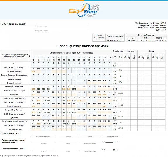The height and width of the screenshot is (157, 168).
Task: Click the 'Менеджер' position label
Action: pyautogui.click(x=14, y=95)
